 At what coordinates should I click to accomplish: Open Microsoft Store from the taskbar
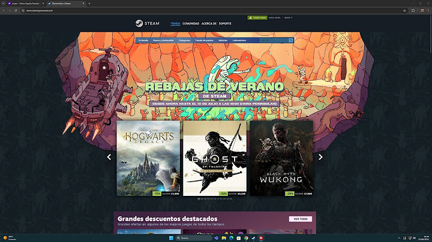[239, 238]
